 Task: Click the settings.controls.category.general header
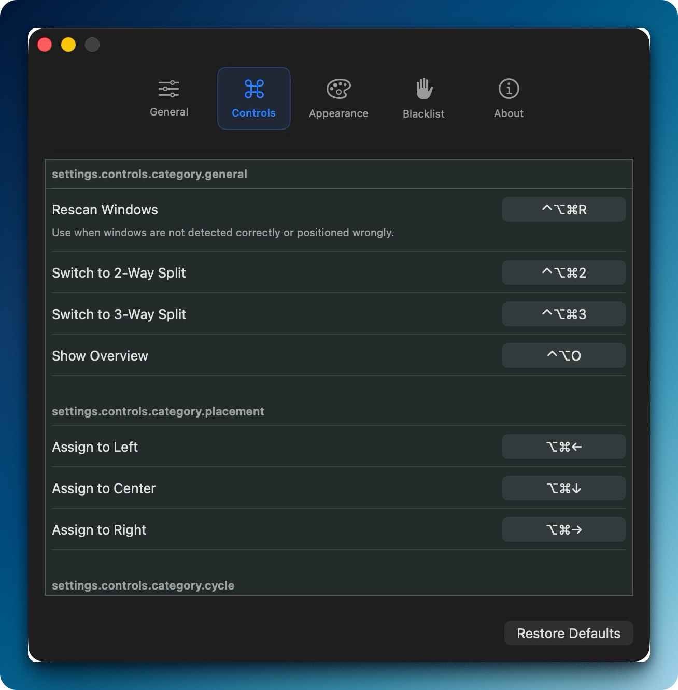point(149,174)
